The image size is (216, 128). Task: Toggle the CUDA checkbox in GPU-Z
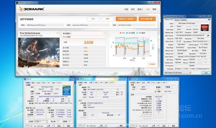(x=183, y=69)
